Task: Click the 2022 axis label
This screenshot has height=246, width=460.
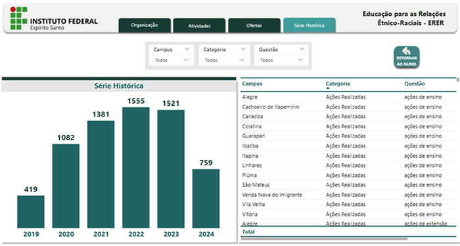Action: 136,234
